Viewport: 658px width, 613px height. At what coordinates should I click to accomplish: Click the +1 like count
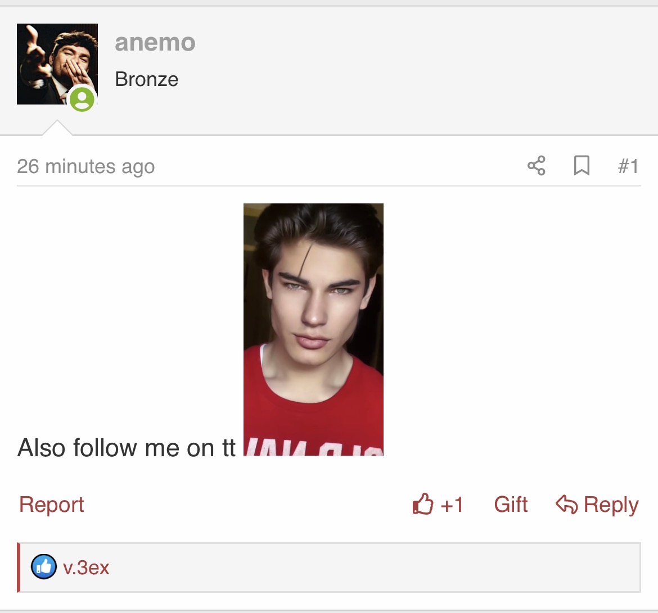tap(452, 505)
